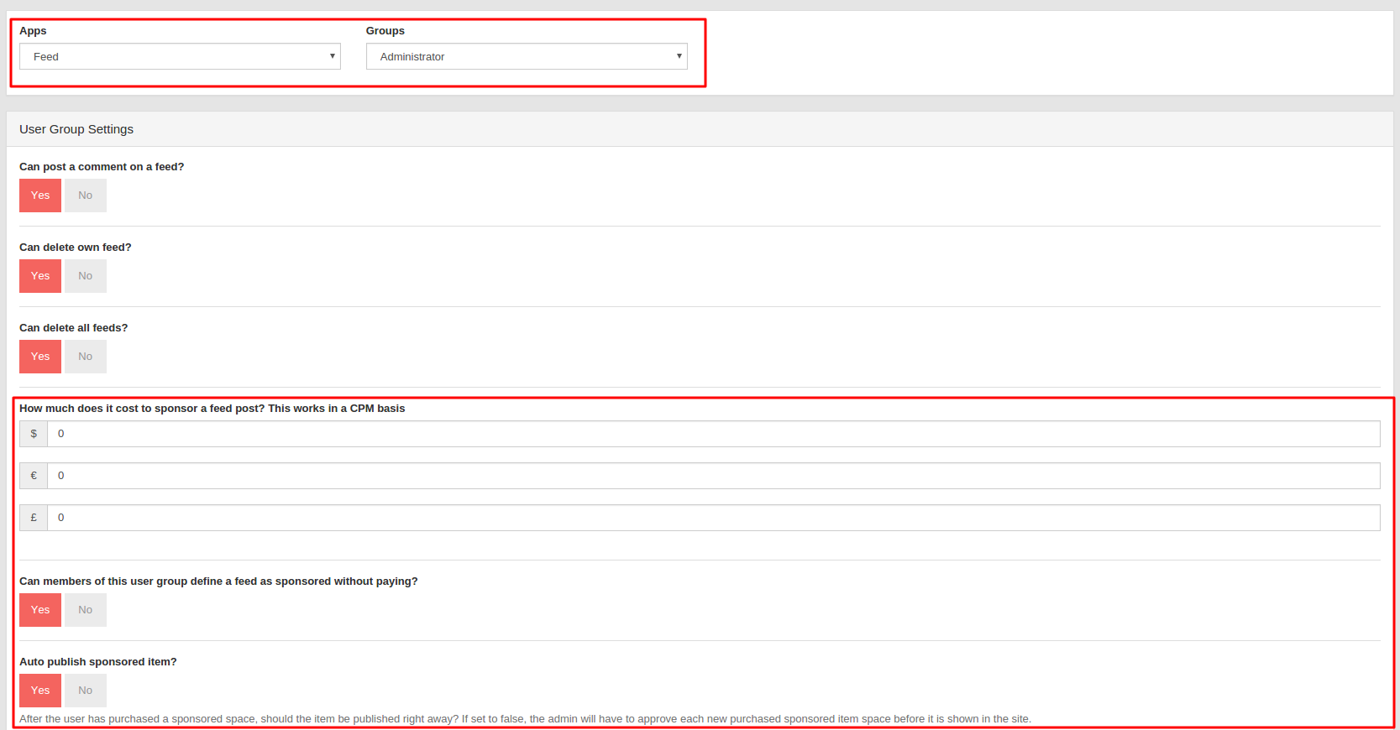
Task: Click No under 'Can delete all feeds?'
Action: [x=86, y=357]
